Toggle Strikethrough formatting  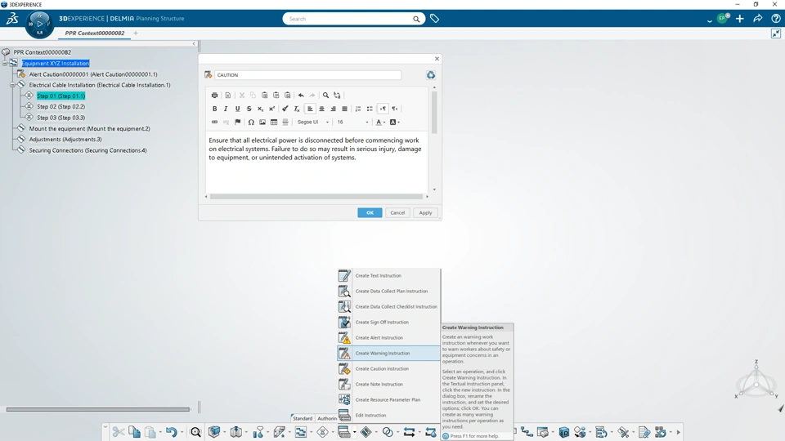[249, 109]
